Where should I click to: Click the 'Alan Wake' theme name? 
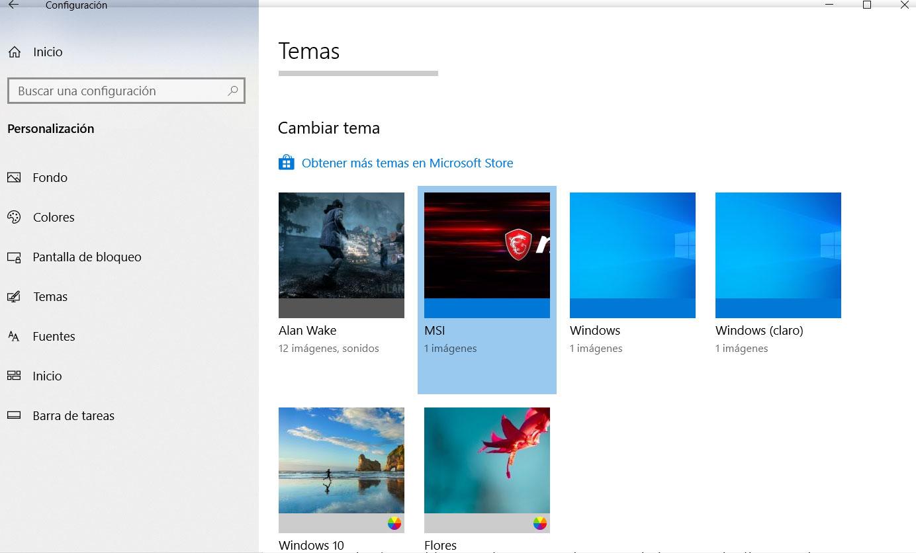307,330
